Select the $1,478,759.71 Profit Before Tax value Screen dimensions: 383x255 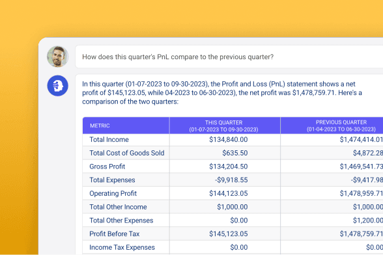[362, 234]
